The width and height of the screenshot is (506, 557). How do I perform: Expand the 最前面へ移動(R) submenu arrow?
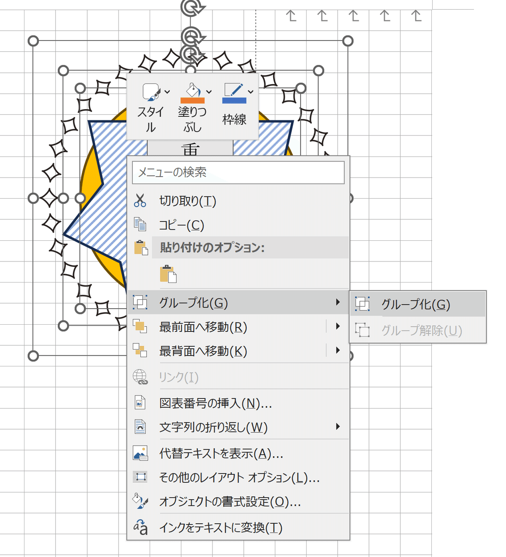pos(338,326)
